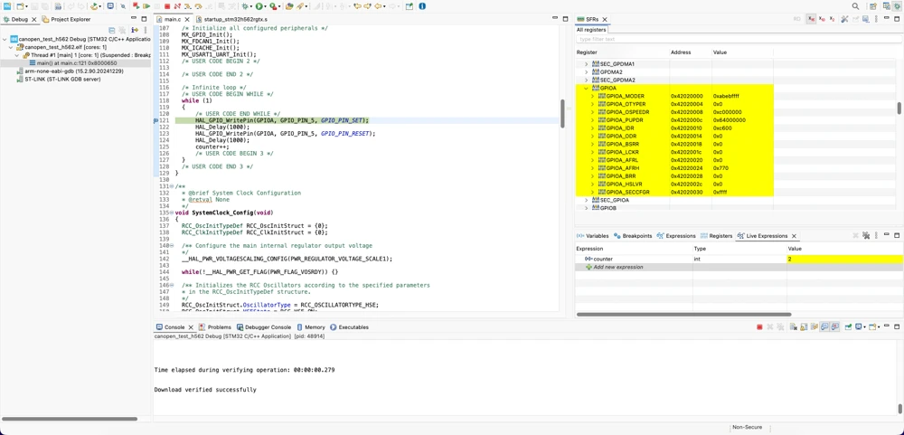This screenshot has width=904, height=435.
Task: Open the Problems tab
Action: click(x=215, y=327)
